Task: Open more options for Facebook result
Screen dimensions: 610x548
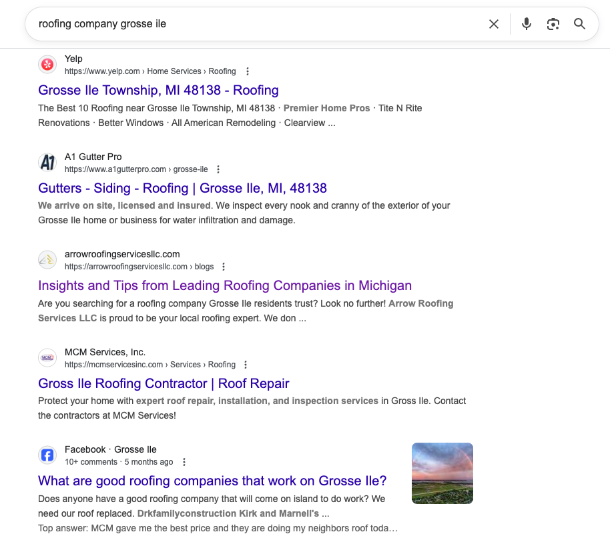Action: 184,462
